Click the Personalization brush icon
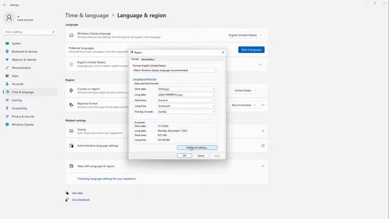Viewport: 389px width, 219px height. coord(7,68)
